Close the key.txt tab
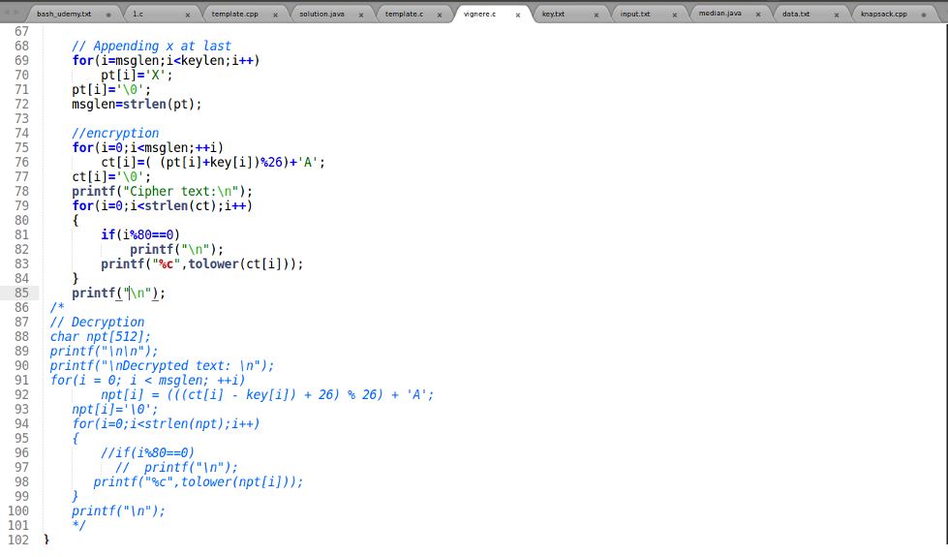 (x=596, y=15)
